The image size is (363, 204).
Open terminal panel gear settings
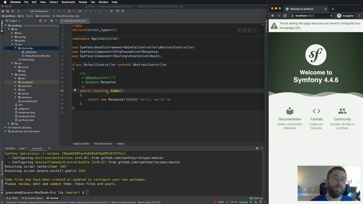coord(257,148)
